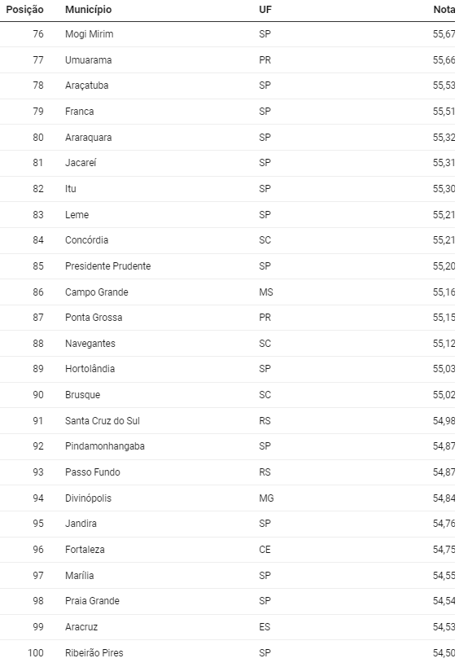Click the Município column header
Viewport: 468px width, 667px height.
coord(89,9)
